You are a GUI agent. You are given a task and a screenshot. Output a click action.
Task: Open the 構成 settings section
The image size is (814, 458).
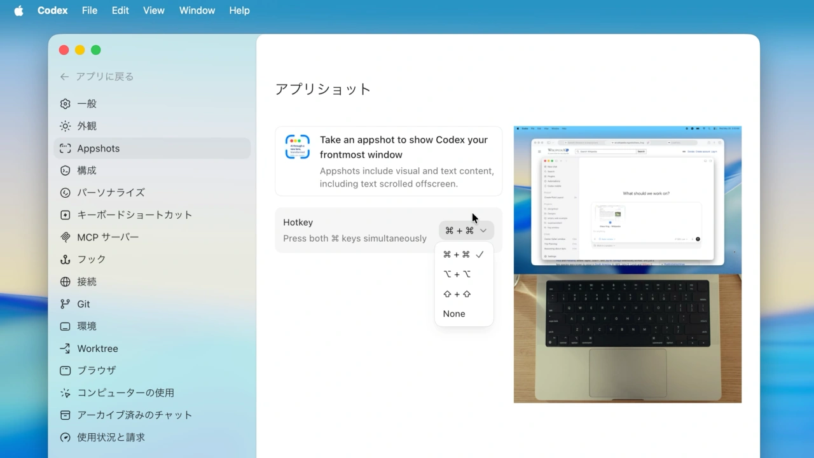(152, 170)
